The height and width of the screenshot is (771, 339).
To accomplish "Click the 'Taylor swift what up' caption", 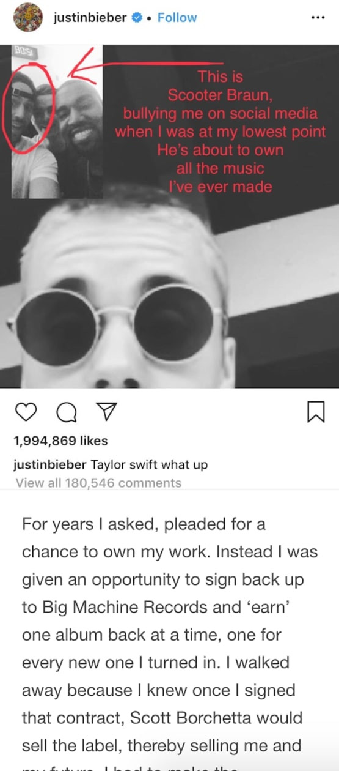I will click(149, 464).
